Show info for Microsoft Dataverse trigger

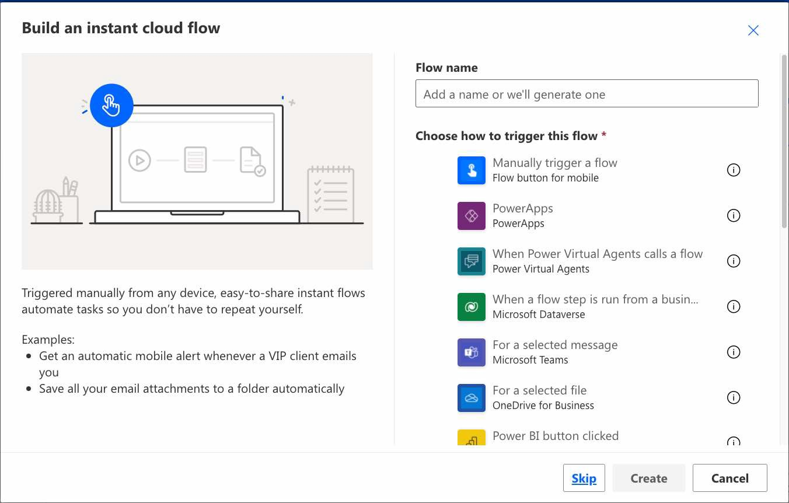(734, 306)
